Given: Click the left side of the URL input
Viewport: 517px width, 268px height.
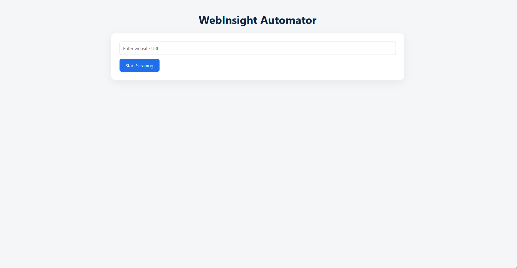Looking at the screenshot, I should click(128, 48).
